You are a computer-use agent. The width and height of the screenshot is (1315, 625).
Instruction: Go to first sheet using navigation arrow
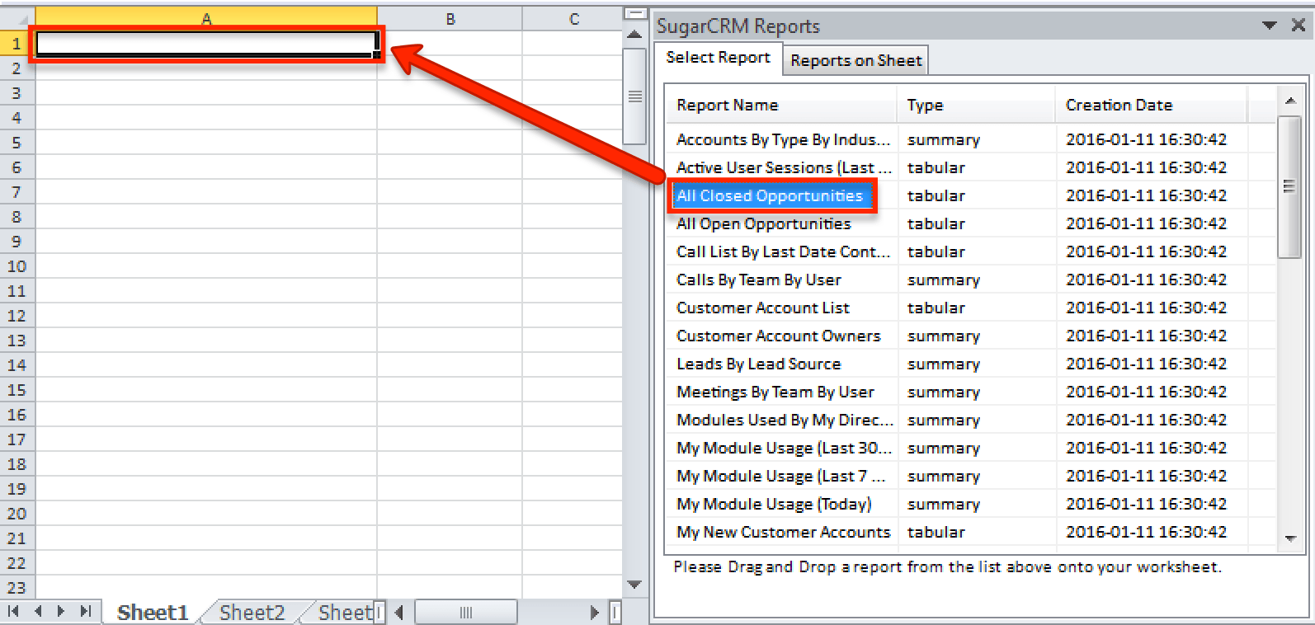coord(13,612)
